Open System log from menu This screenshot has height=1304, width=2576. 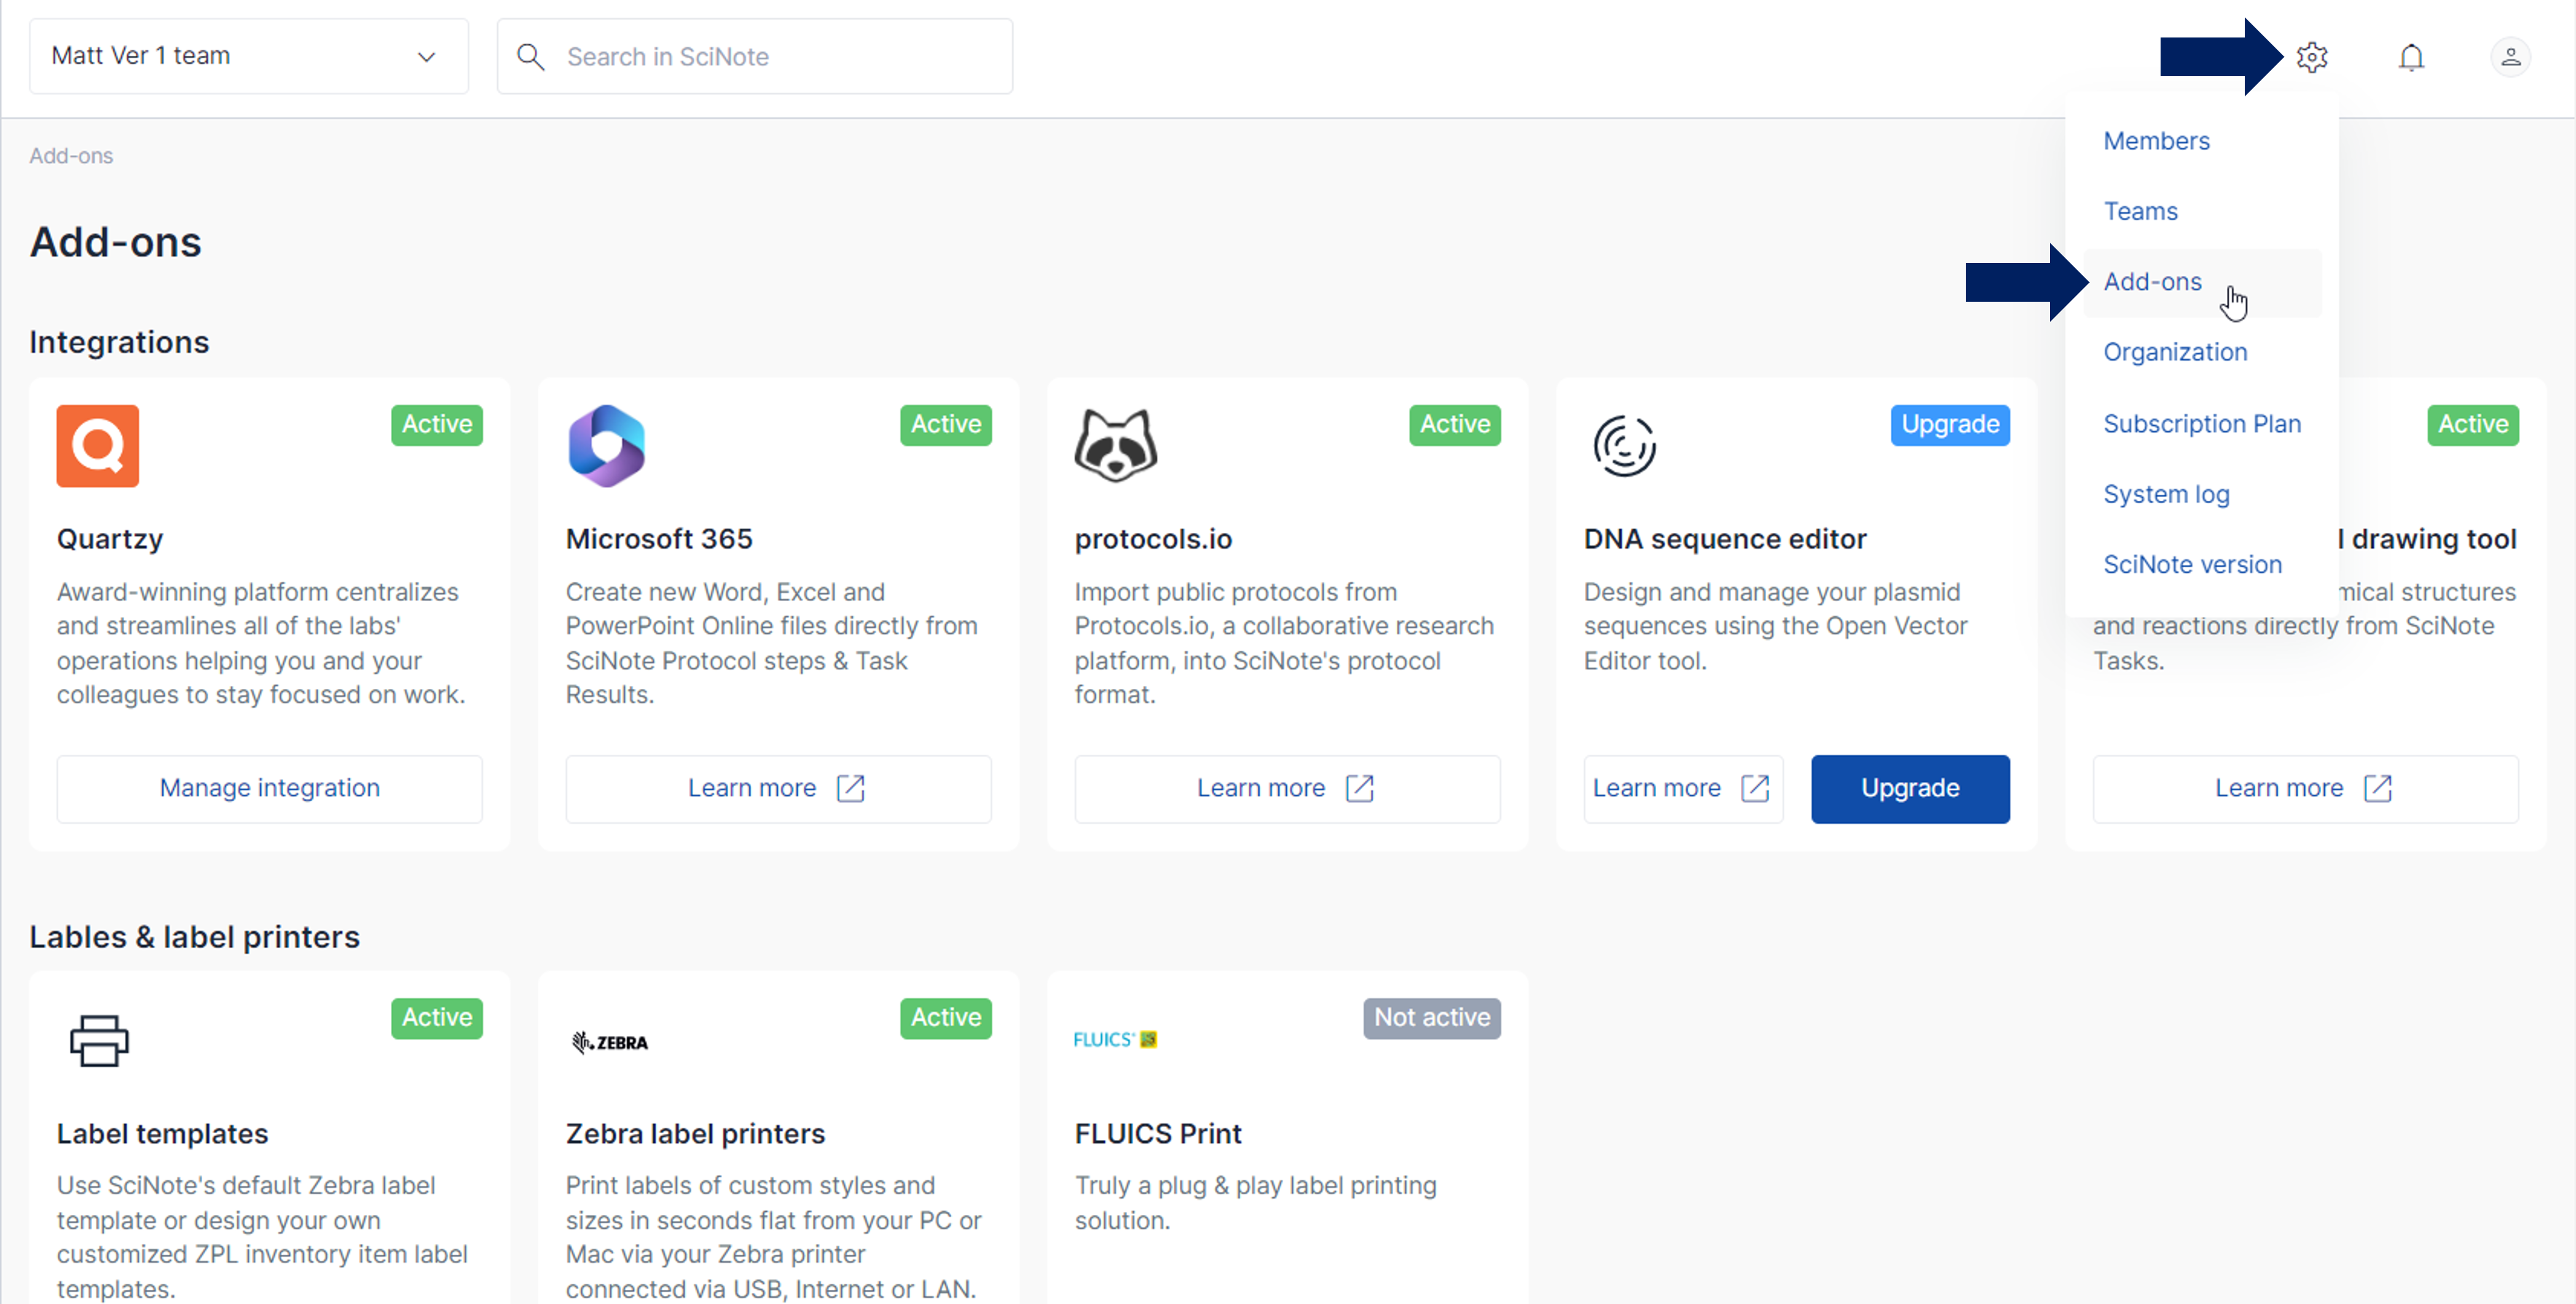point(2166,494)
